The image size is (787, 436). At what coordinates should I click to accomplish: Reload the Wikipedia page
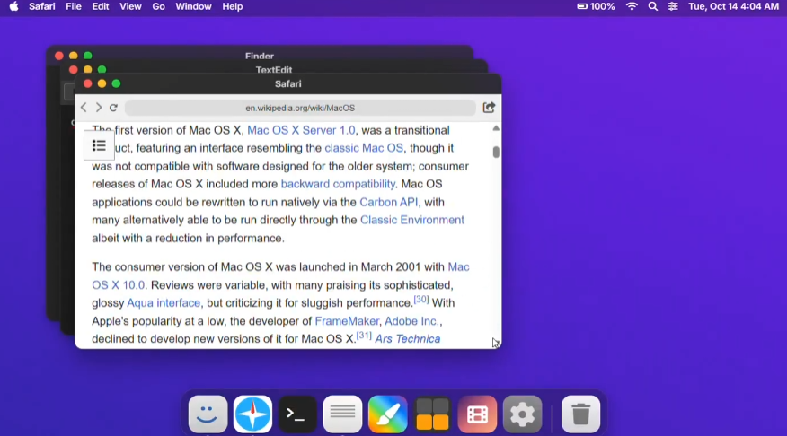(x=113, y=108)
